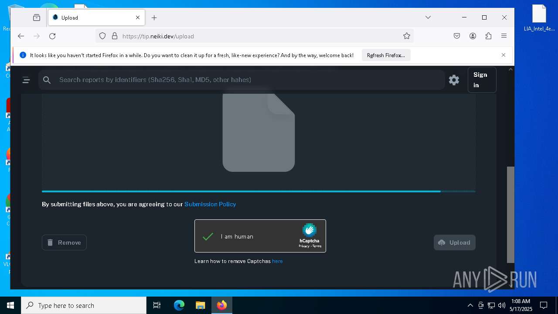Open the Windows Start menu

(10, 305)
